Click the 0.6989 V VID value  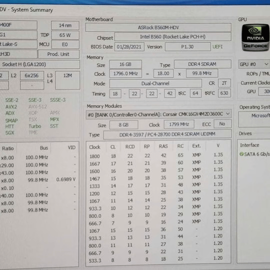[x=66, y=179]
